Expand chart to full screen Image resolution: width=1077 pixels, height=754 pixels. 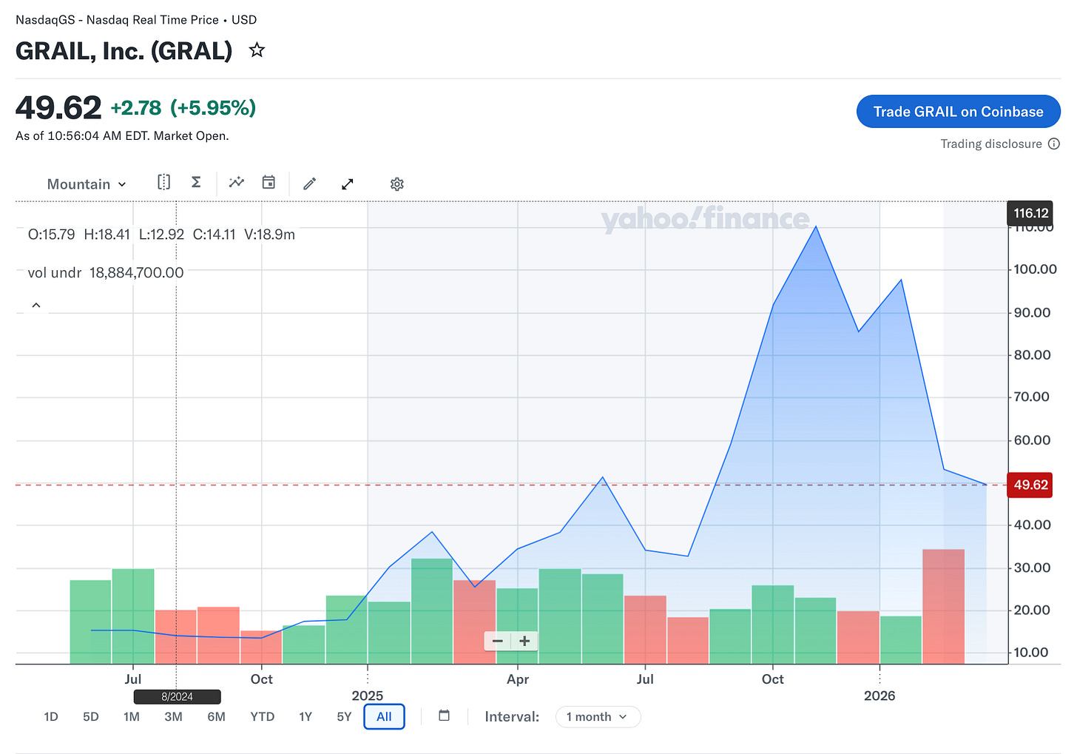[348, 184]
